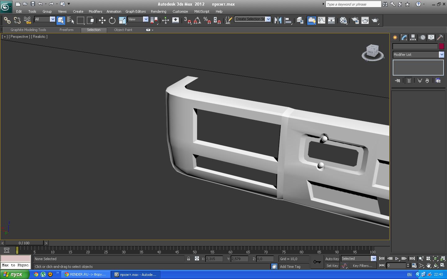Toggle Auto Key animation mode
This screenshot has width=447, height=279.
pos(332,259)
